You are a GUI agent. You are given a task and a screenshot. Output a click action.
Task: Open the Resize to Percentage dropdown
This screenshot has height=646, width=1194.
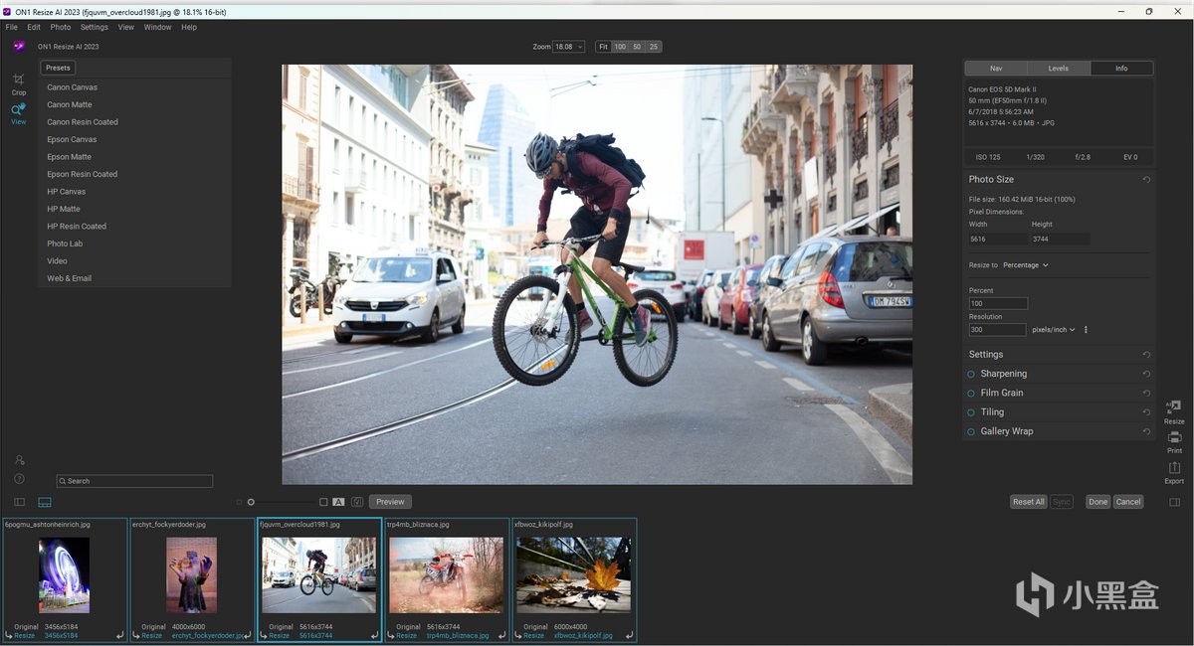(1026, 265)
